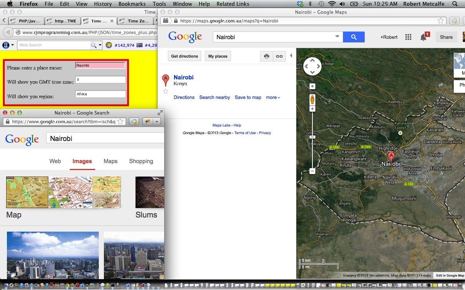The height and width of the screenshot is (290, 465).
Task: Open the Map image category thumbnails
Action: tap(63, 192)
